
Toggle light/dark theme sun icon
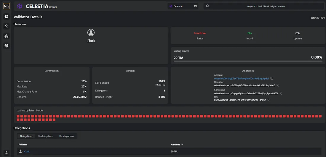coord(7,153)
